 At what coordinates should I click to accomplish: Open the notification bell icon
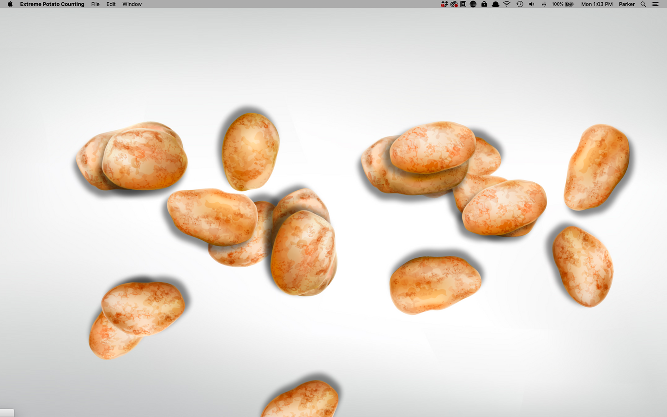[495, 4]
